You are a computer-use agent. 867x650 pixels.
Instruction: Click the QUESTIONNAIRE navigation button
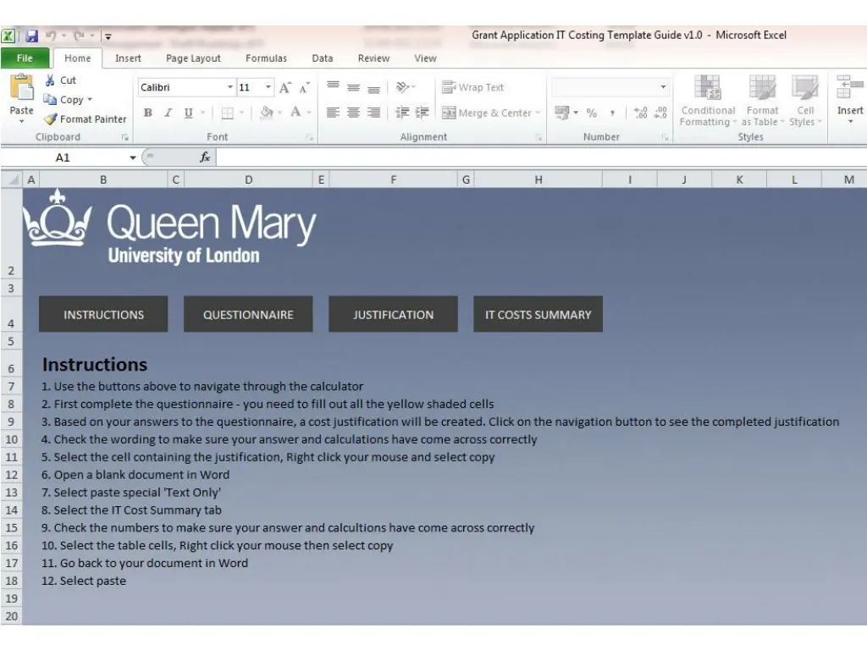[x=248, y=314]
